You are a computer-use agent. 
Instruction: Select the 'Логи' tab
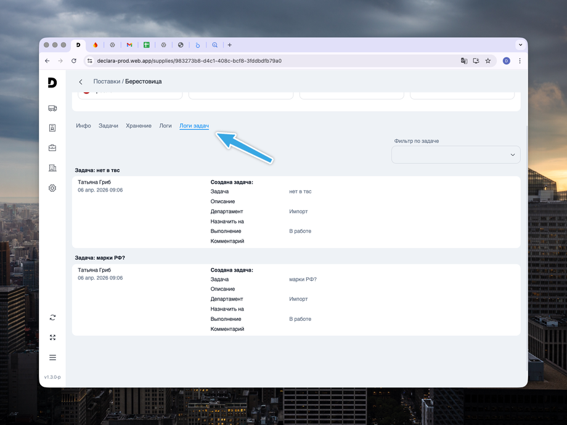[165, 126]
